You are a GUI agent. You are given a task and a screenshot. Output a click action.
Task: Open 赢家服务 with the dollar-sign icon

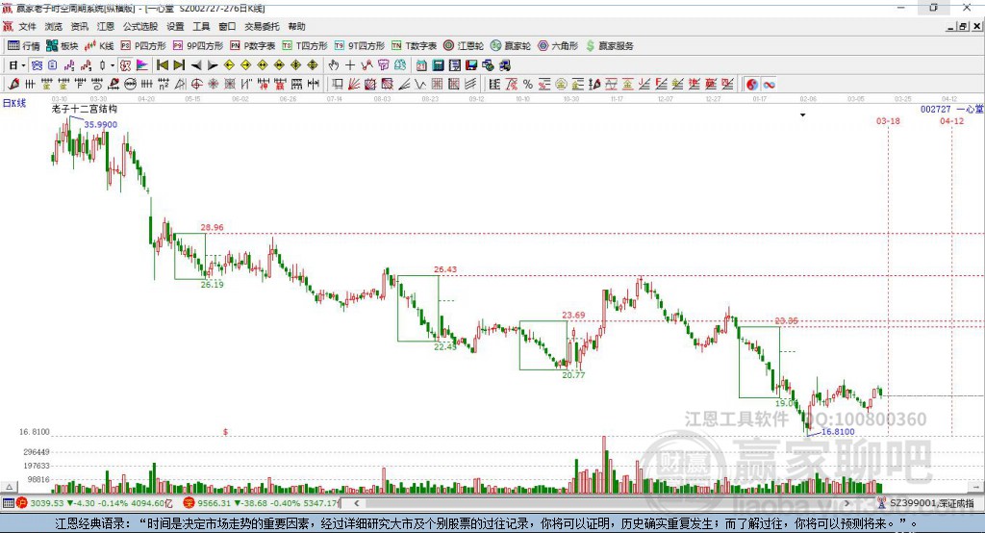609,46
